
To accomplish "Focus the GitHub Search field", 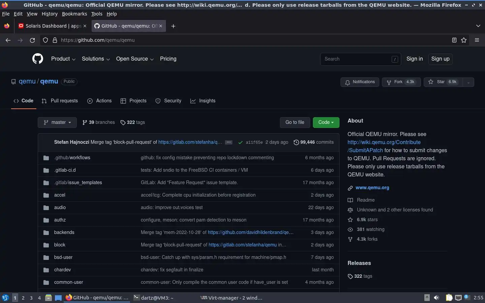I will (x=360, y=59).
